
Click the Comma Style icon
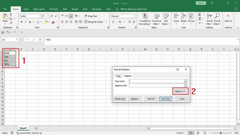[124, 22]
